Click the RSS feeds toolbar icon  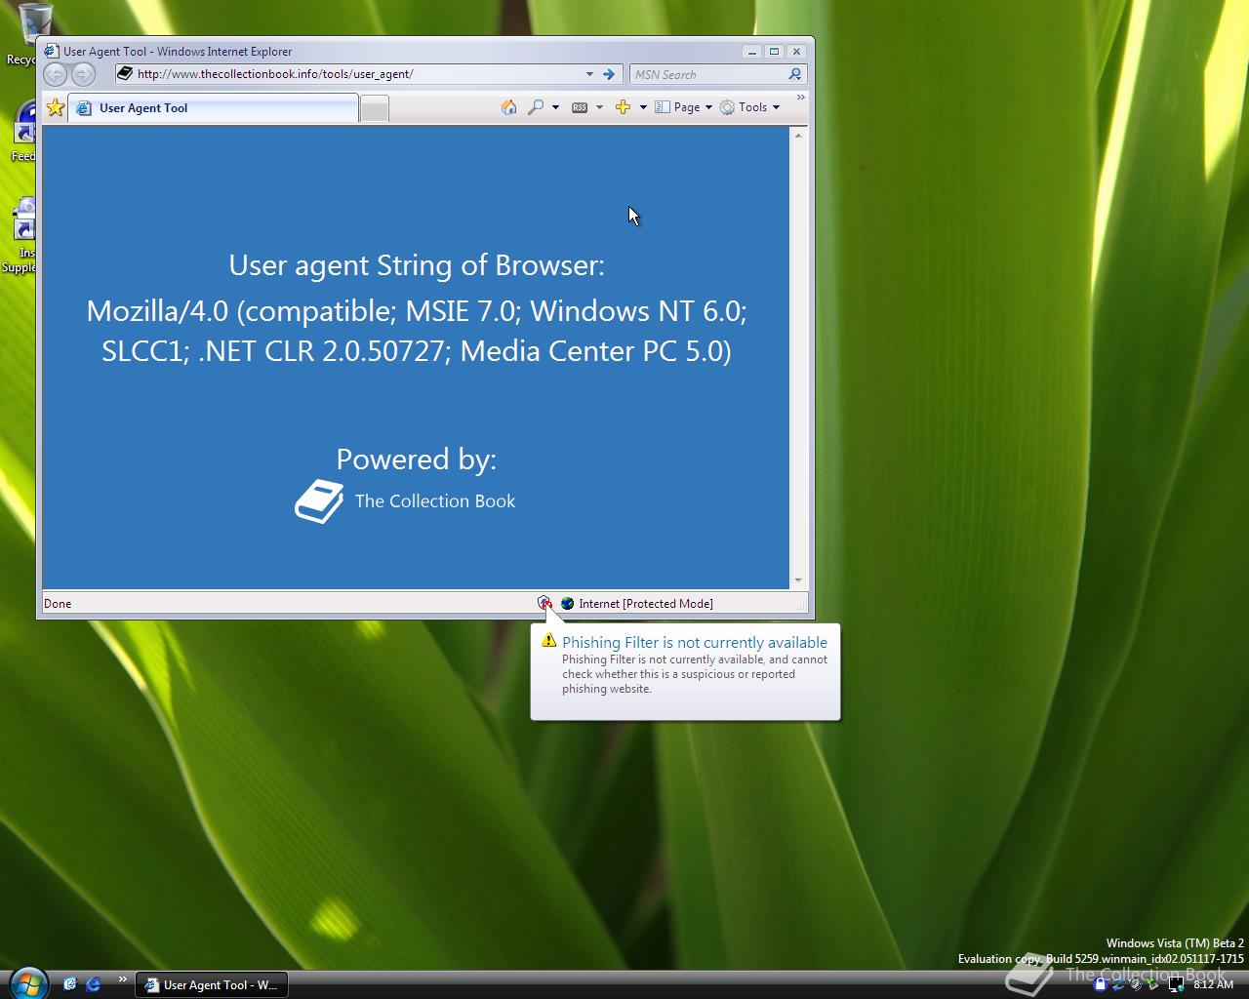click(580, 107)
